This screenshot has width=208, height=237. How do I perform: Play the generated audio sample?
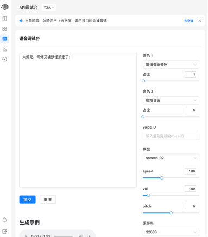point(26,236)
